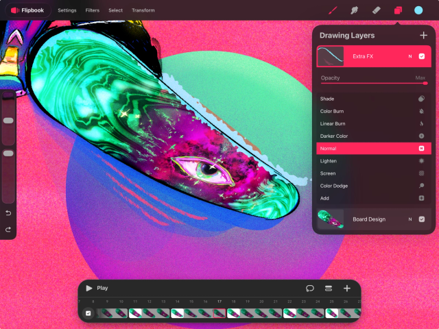Image resolution: width=439 pixels, height=329 pixels.
Task: Click the Screen hatch icon
Action: [421, 173]
